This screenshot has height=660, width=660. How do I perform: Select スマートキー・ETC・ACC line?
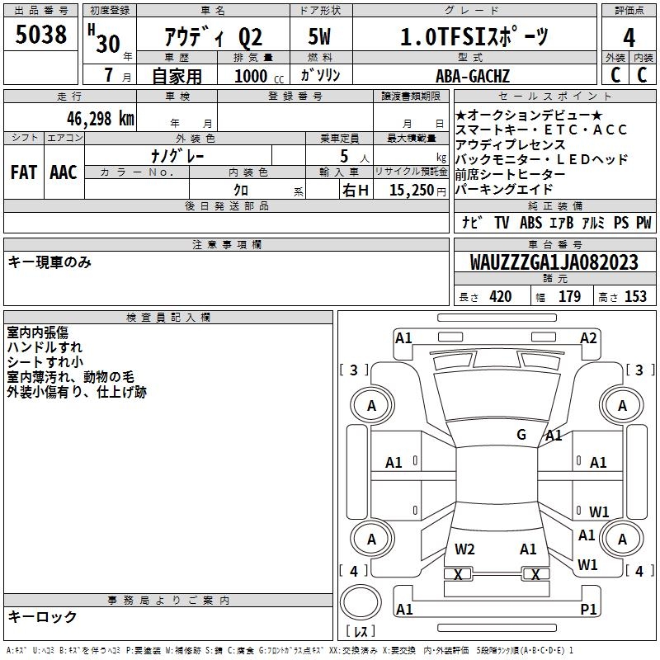click(x=541, y=130)
